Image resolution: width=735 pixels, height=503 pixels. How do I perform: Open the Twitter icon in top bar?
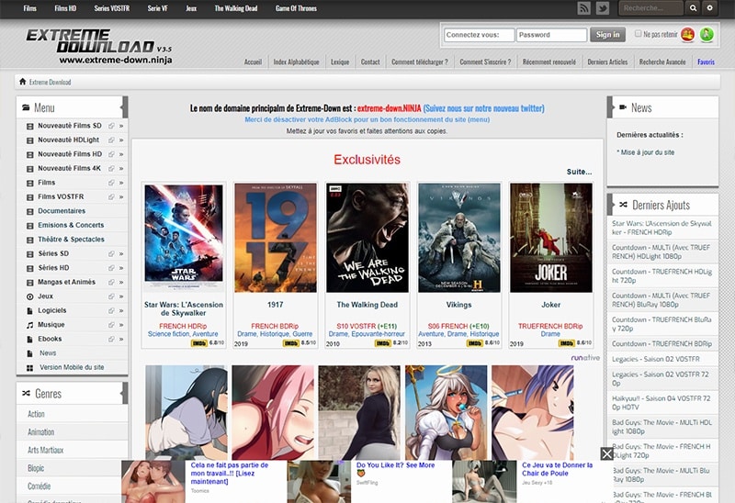pyautogui.click(x=603, y=8)
